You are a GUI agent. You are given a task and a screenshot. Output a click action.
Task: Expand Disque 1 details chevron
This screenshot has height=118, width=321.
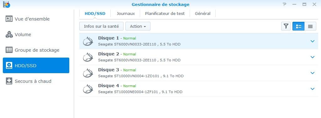click(x=313, y=41)
